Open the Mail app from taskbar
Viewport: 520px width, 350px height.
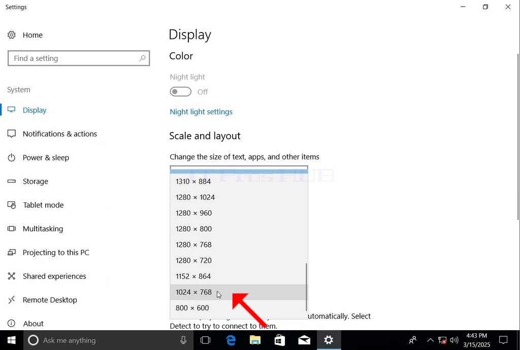[x=304, y=340]
